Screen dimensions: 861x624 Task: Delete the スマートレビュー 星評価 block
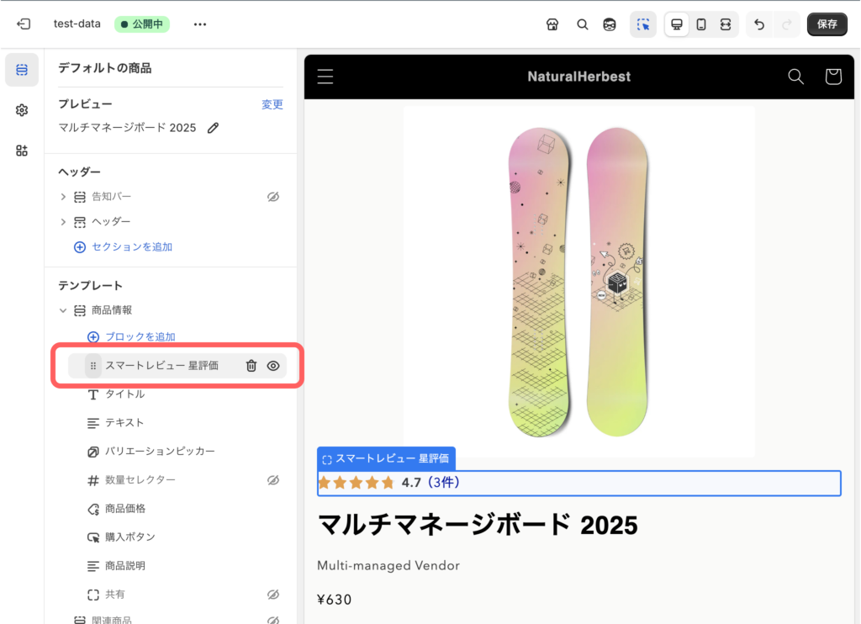(251, 366)
